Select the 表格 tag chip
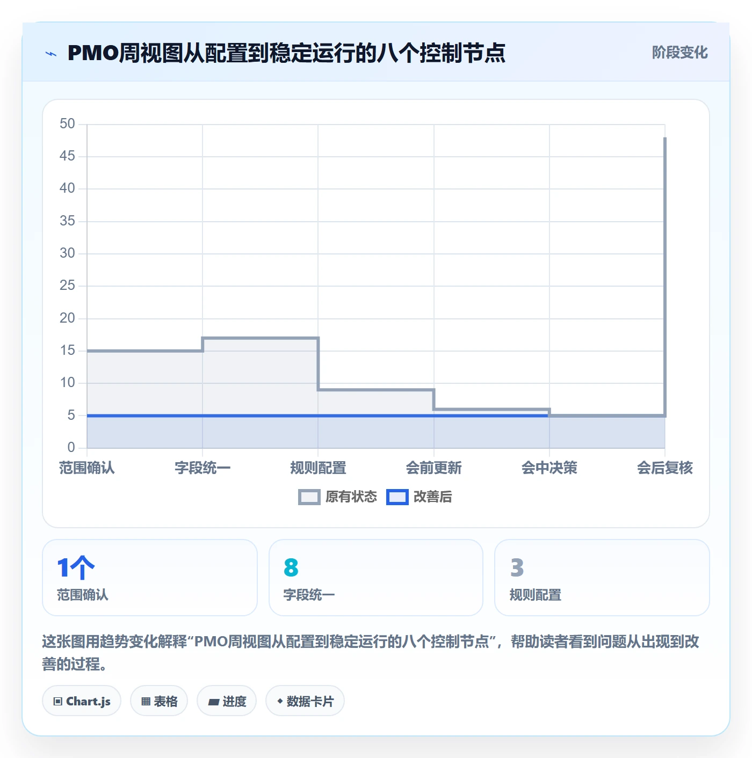Screen dimensions: 752x758 159,701
